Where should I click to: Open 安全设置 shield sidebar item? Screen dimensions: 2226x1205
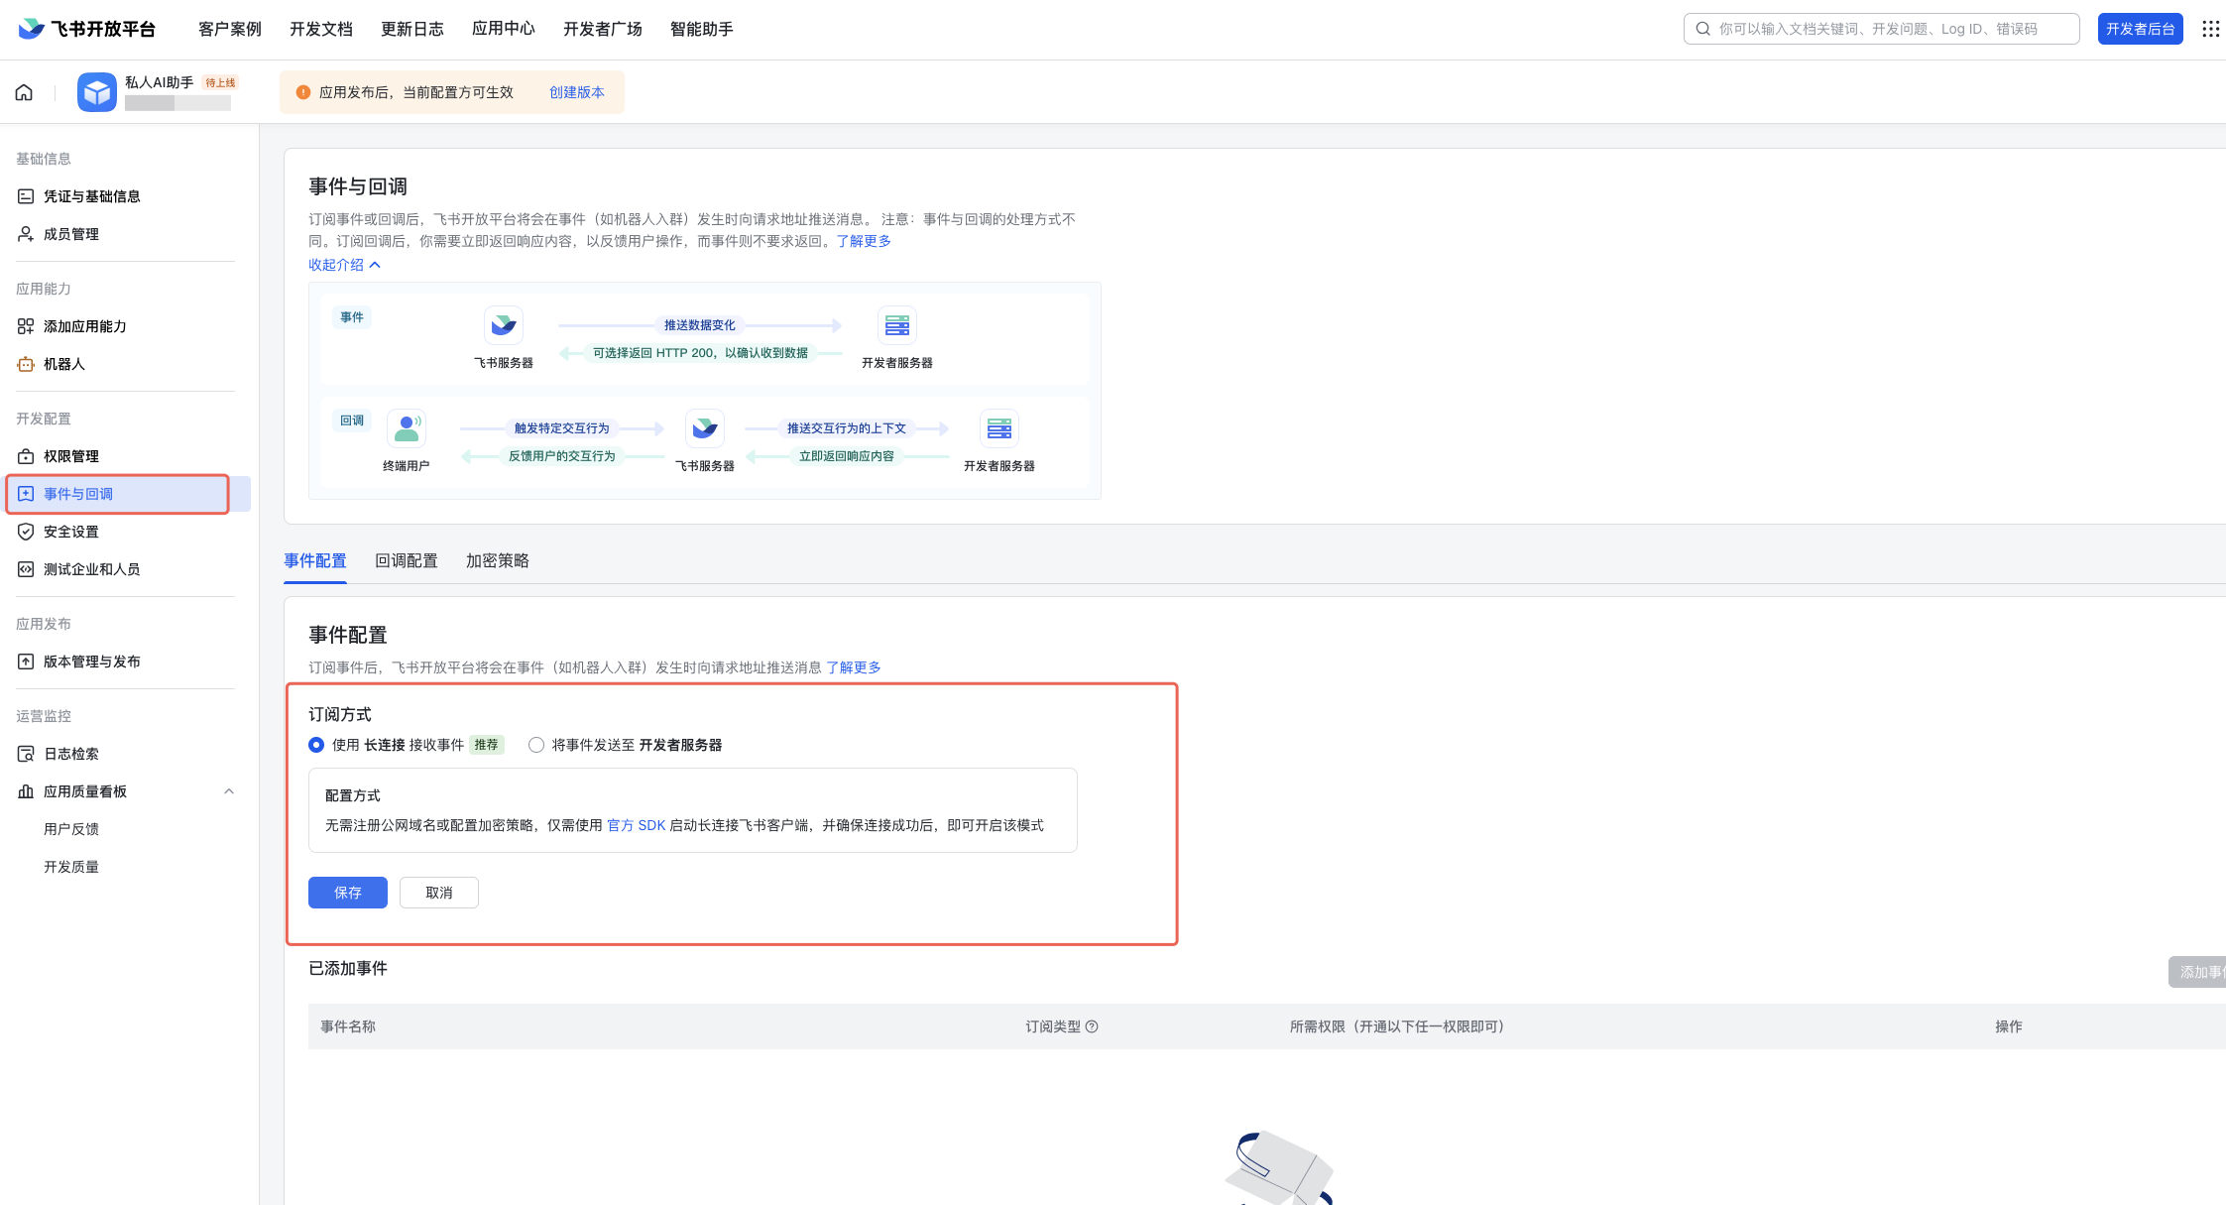coord(70,532)
